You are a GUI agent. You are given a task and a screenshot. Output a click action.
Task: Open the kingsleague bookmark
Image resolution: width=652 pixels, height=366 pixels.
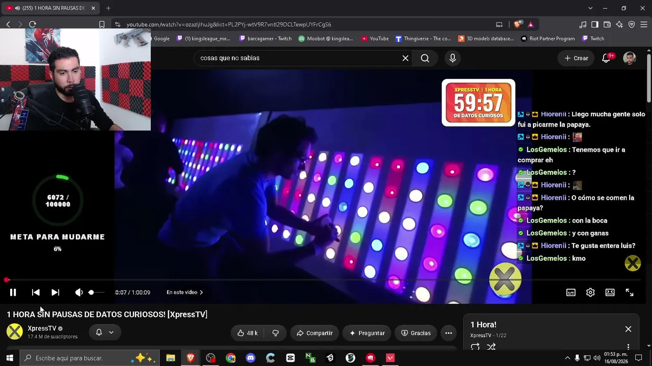(x=203, y=39)
